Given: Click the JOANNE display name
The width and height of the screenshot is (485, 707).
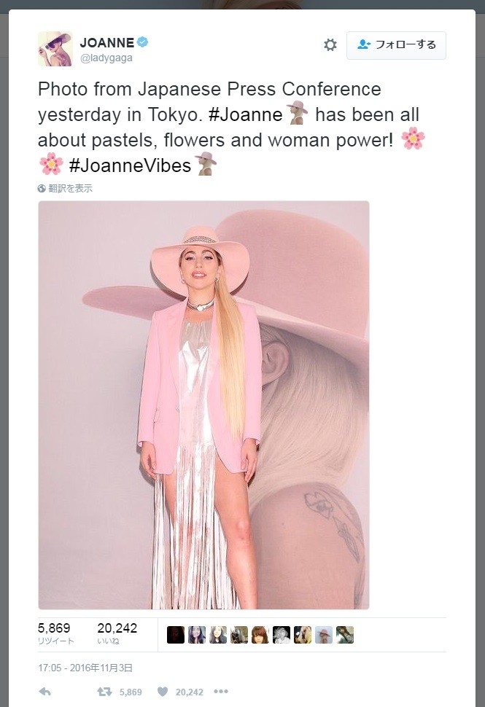Looking at the screenshot, I should tap(106, 42).
